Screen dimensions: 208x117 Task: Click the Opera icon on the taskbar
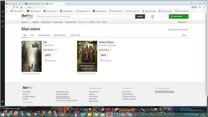(109, 115)
